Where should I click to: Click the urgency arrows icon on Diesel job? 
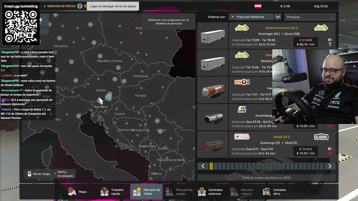[330, 149]
